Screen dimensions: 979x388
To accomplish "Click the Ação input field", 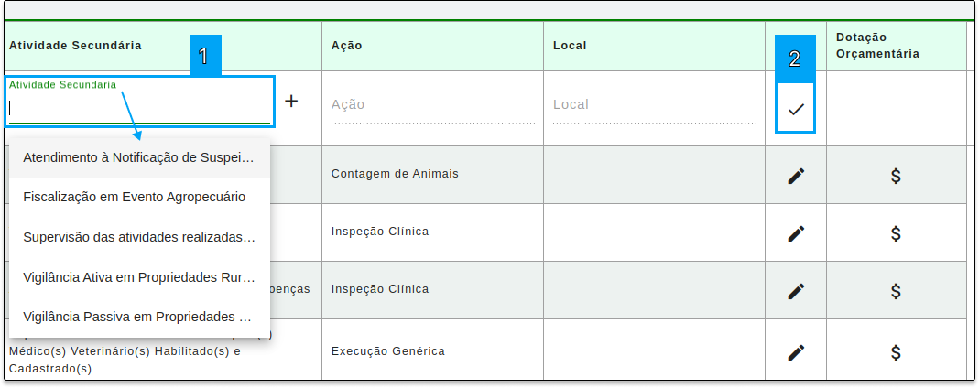I will (x=432, y=105).
